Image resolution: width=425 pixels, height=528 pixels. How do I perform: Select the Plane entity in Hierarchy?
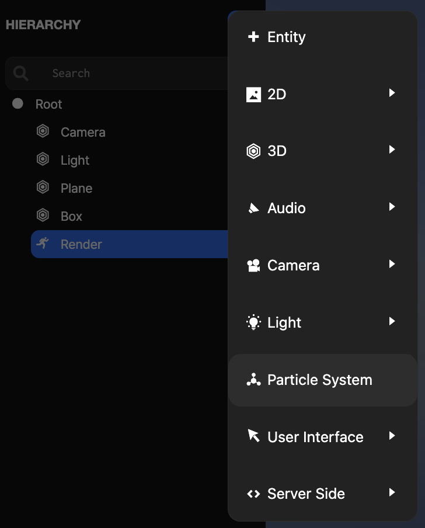click(x=76, y=187)
